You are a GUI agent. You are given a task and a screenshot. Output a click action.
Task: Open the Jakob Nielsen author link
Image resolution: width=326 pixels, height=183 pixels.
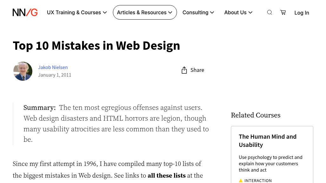click(x=53, y=67)
